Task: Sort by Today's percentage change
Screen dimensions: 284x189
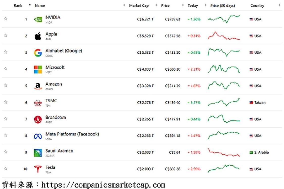Action: (x=193, y=6)
